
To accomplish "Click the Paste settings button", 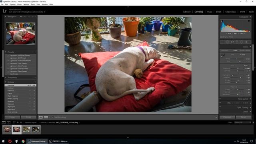I will click(28, 117).
